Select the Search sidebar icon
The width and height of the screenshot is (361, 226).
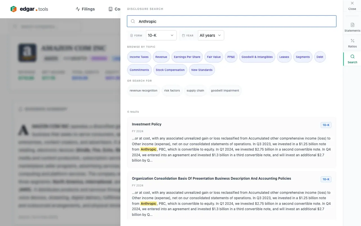point(352,57)
